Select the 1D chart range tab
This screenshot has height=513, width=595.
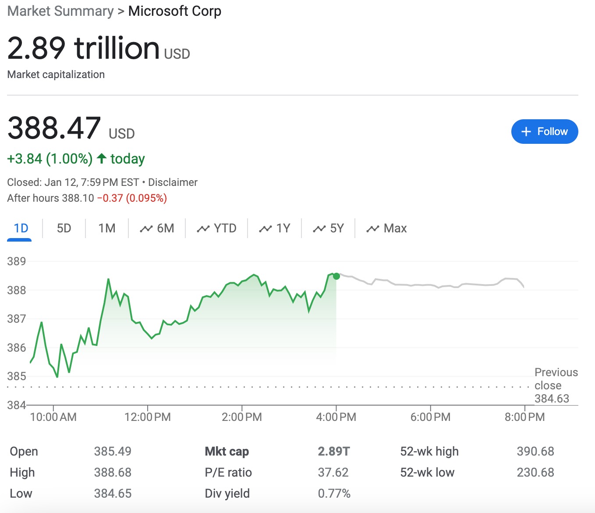pyautogui.click(x=21, y=228)
